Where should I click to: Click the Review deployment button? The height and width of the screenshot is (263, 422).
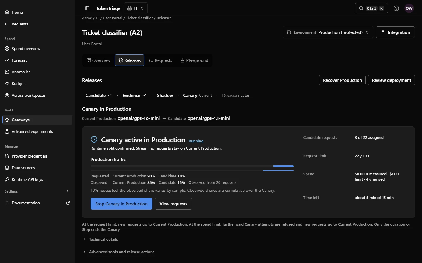tap(392, 80)
